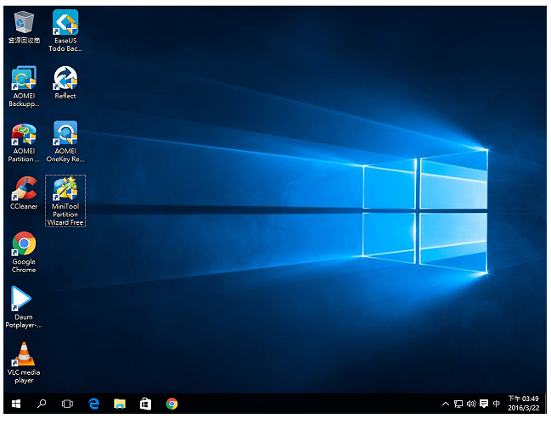Select the CCleaner desktop shortcut
The width and height of the screenshot is (551, 424).
24,193
